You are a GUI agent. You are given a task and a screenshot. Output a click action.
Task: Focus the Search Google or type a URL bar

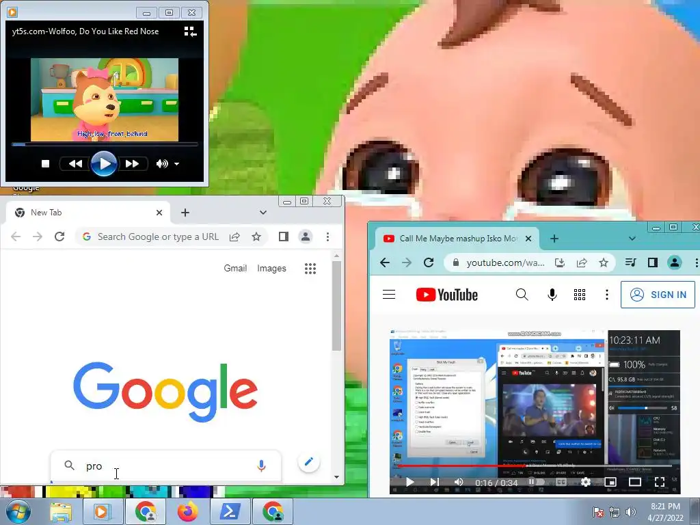(158, 237)
